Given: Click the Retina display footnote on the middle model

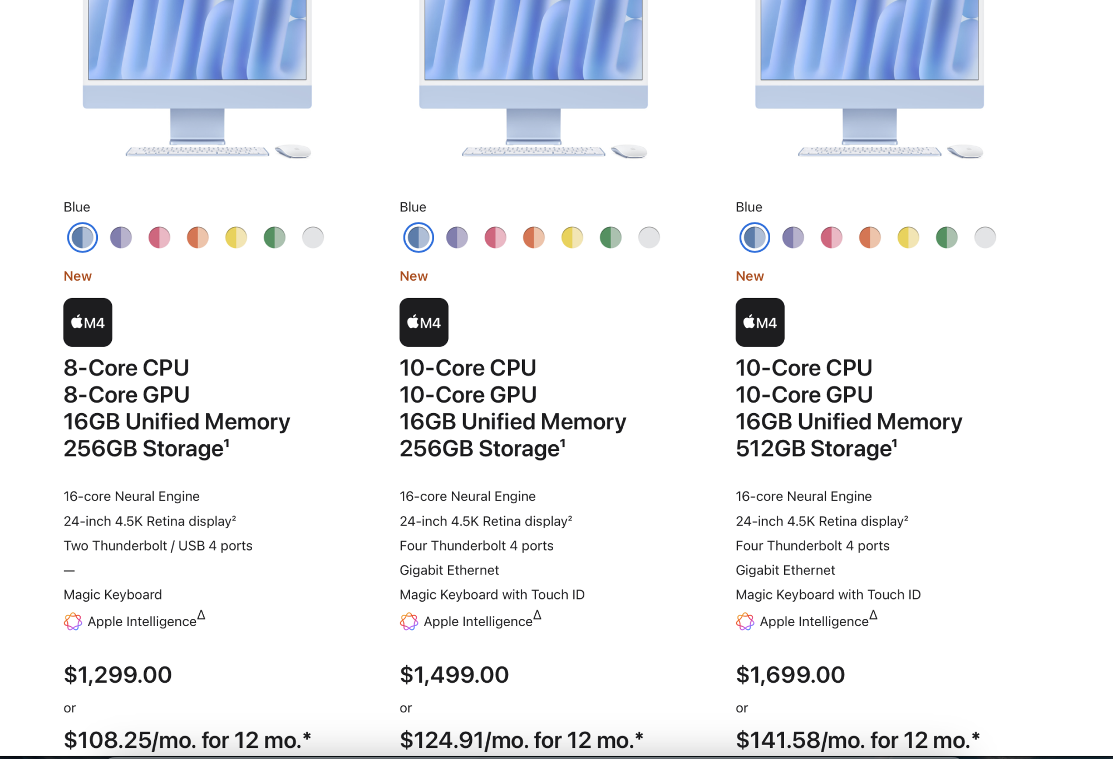Looking at the screenshot, I should [570, 518].
